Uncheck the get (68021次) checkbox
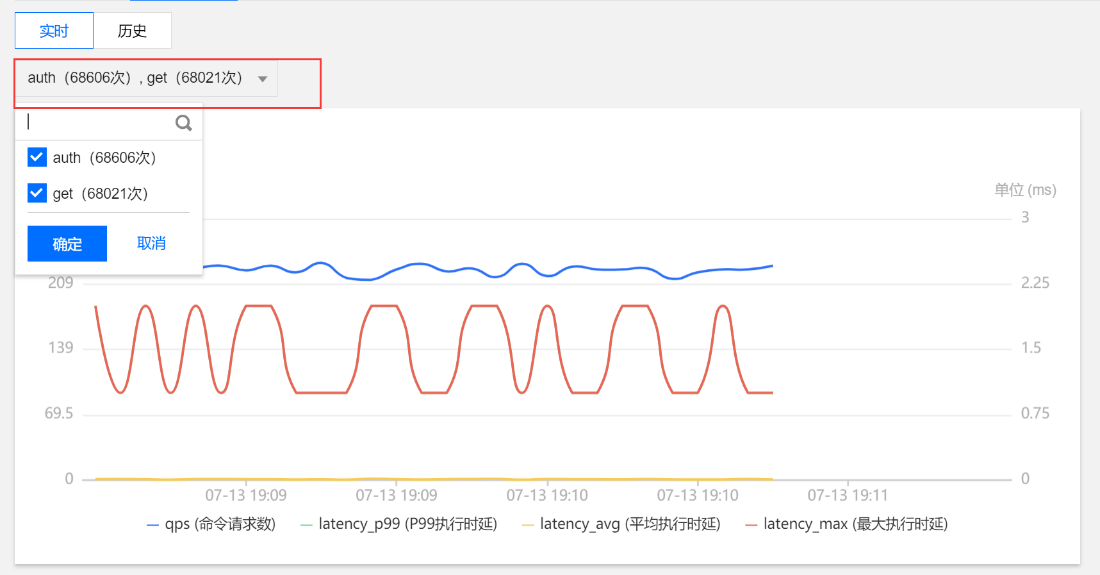This screenshot has height=575, width=1100. pyautogui.click(x=37, y=193)
